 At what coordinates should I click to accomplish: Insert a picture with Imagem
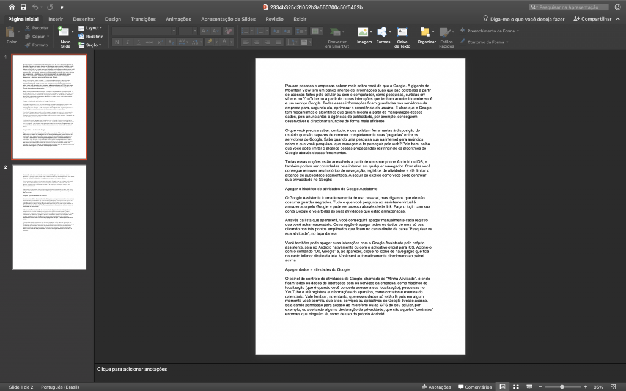(364, 35)
